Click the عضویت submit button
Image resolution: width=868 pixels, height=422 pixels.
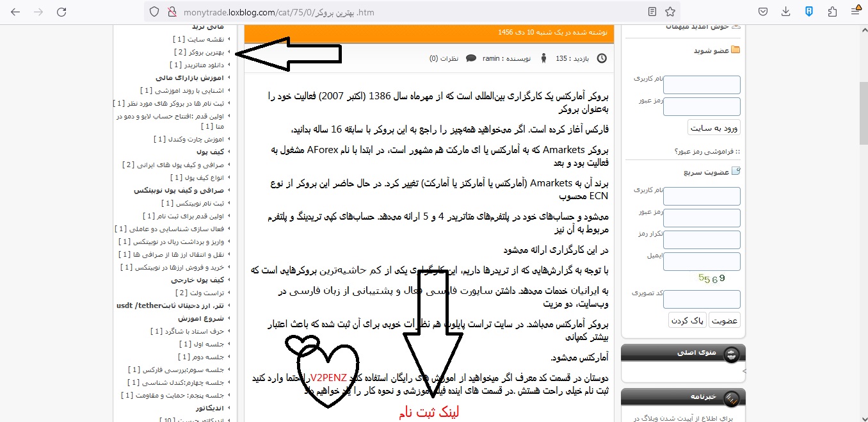tap(725, 320)
